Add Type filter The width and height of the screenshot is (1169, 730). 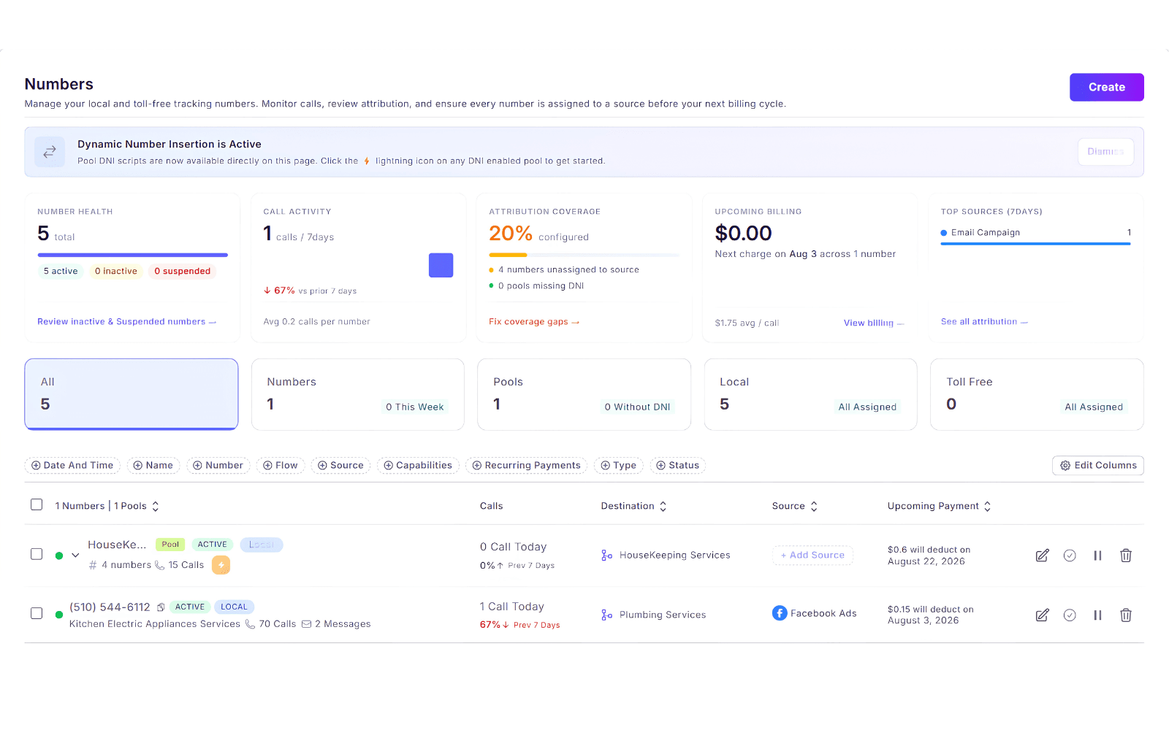pyautogui.click(x=618, y=466)
